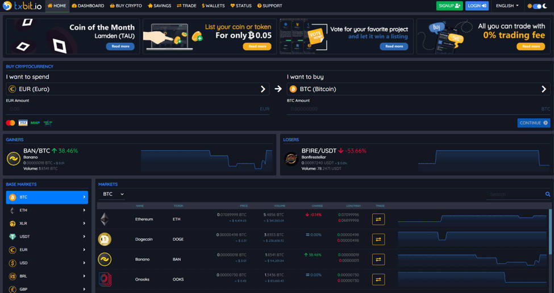Click the Continue button
The image size is (554, 293).
[x=534, y=123]
